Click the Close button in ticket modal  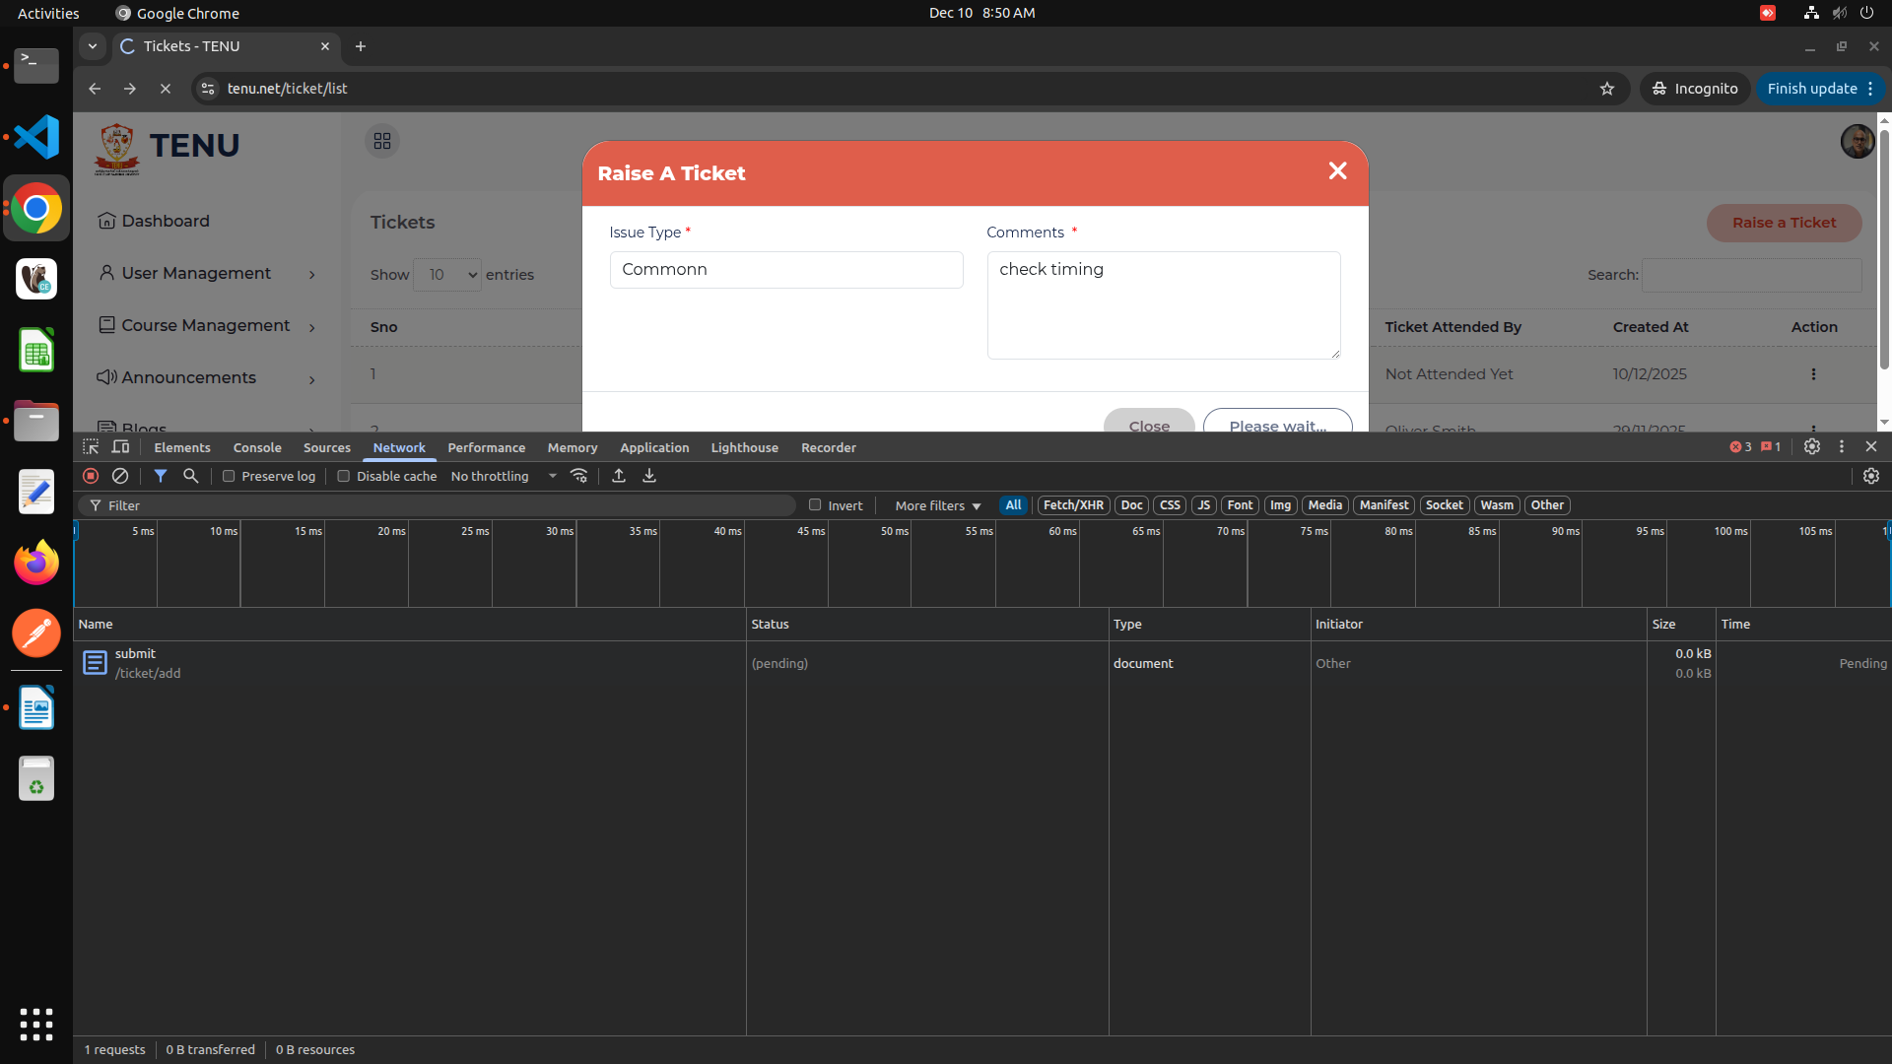click(1149, 424)
